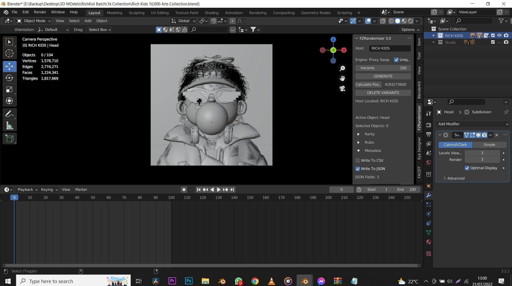
Task: Open the Render menu
Action: (x=40, y=12)
